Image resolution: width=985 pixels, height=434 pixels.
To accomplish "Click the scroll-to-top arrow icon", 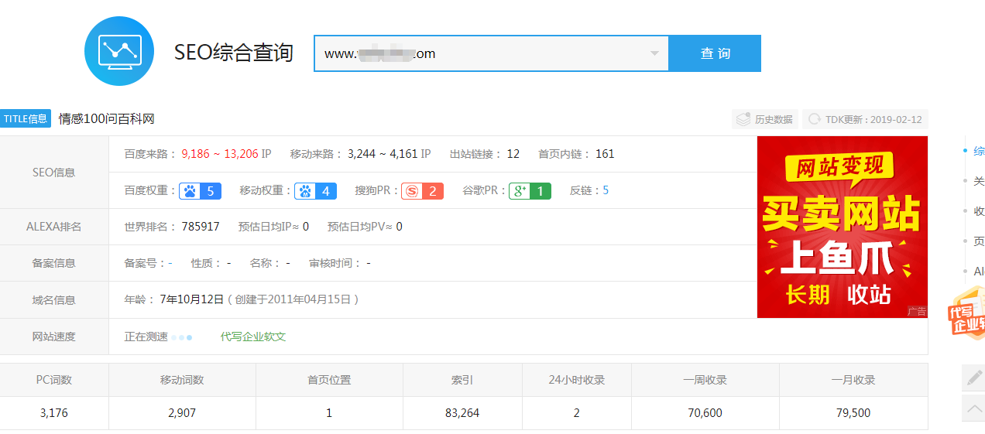I will pyautogui.click(x=973, y=408).
